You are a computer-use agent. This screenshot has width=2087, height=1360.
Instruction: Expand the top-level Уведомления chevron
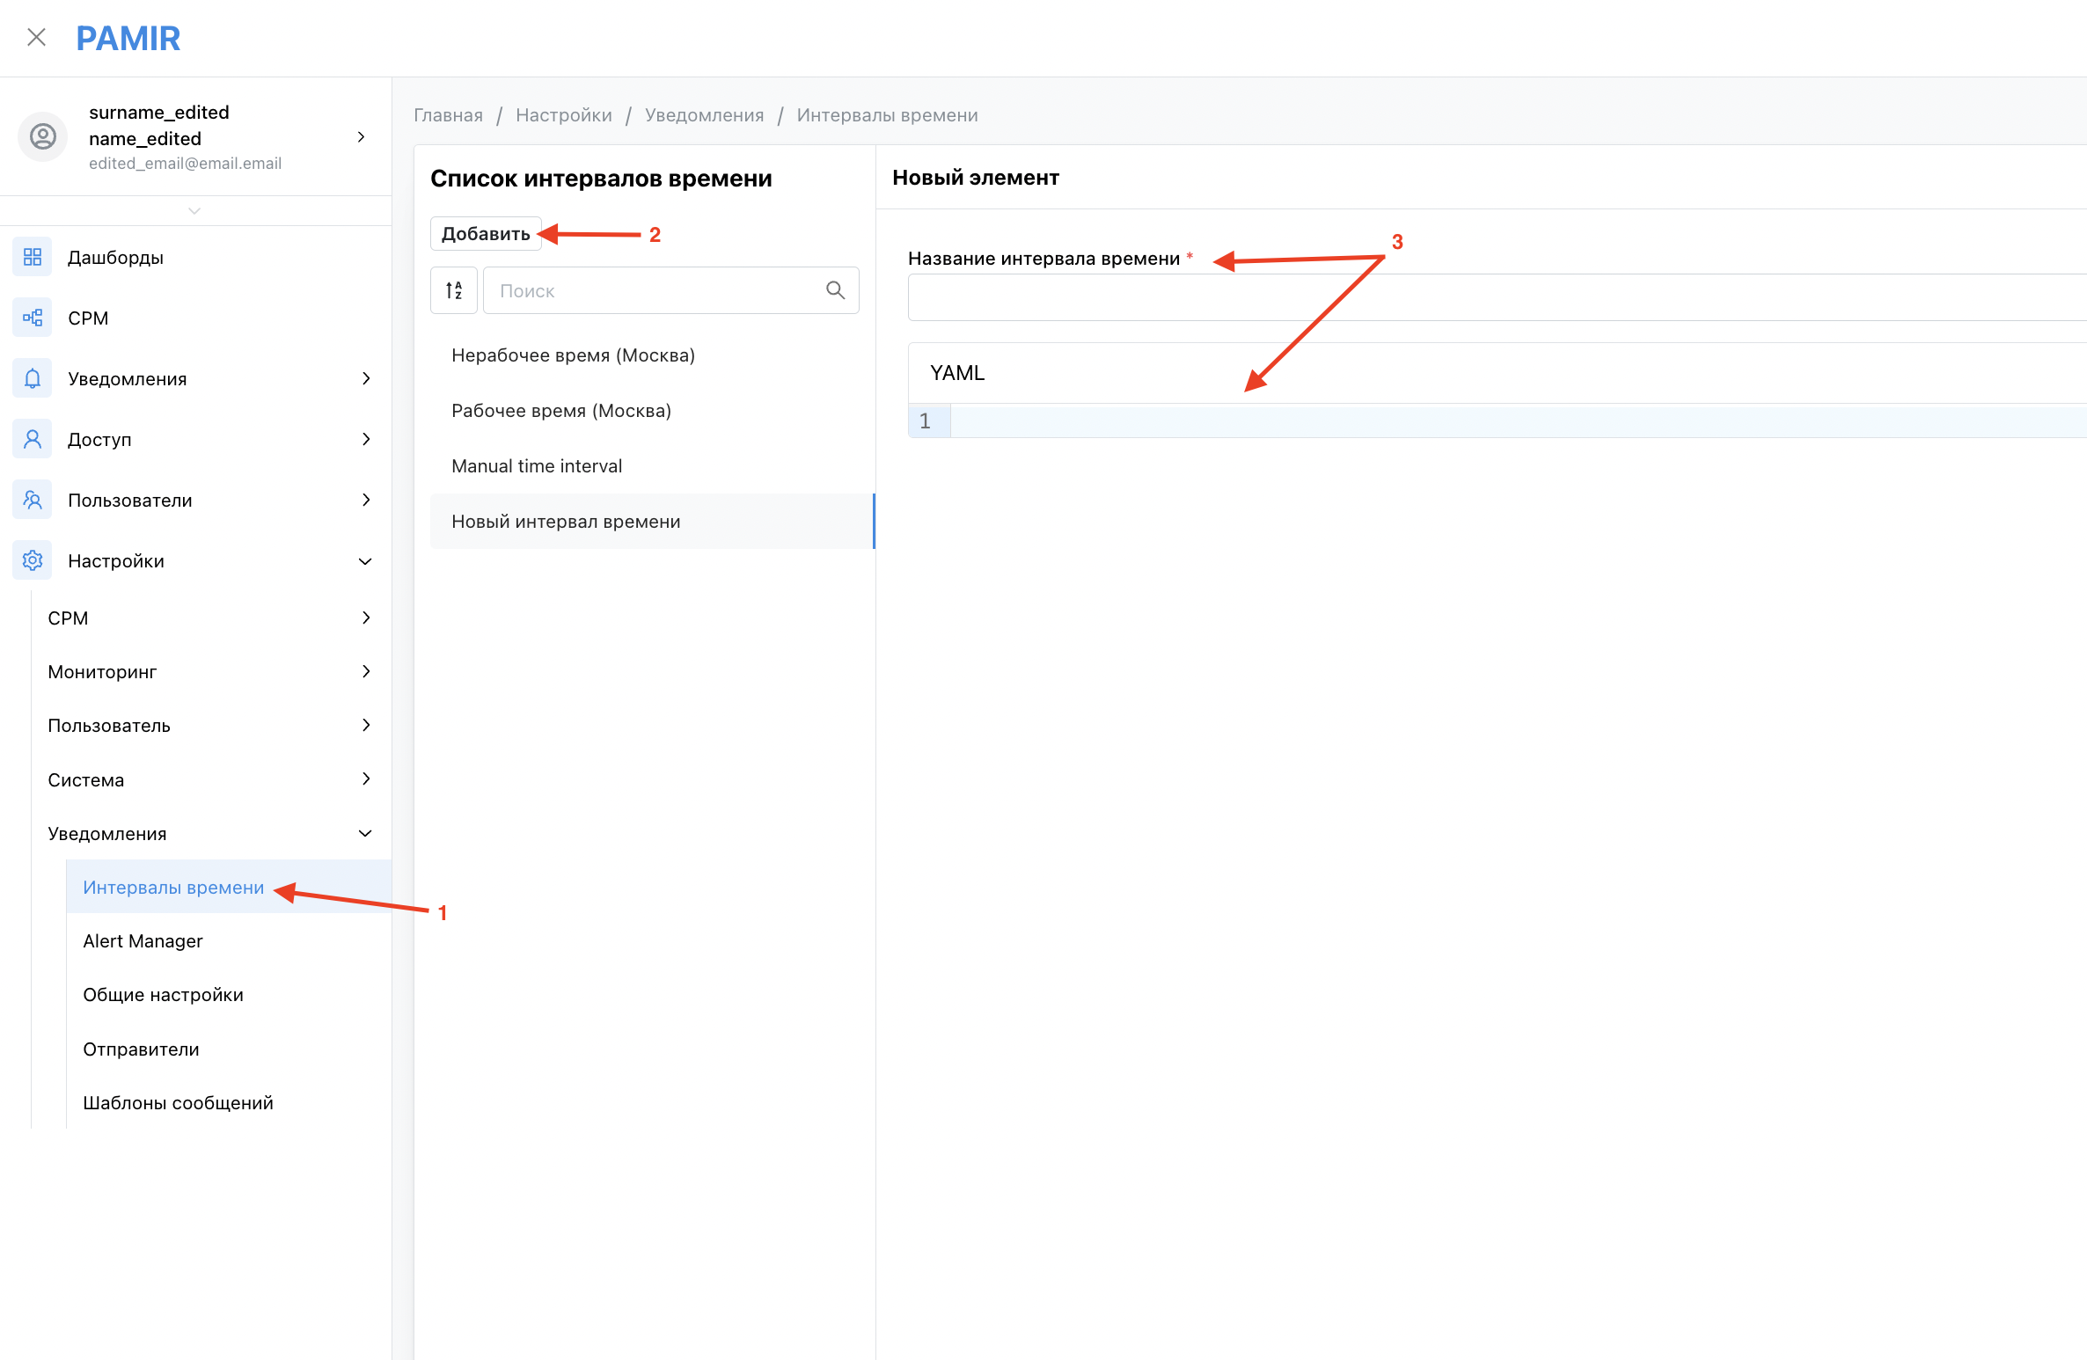coord(366,378)
